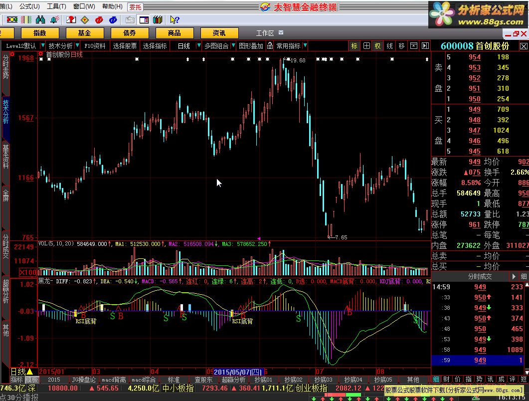
Task: Click the 2015/05/07 date marker on timeline
Action: click(x=238, y=372)
